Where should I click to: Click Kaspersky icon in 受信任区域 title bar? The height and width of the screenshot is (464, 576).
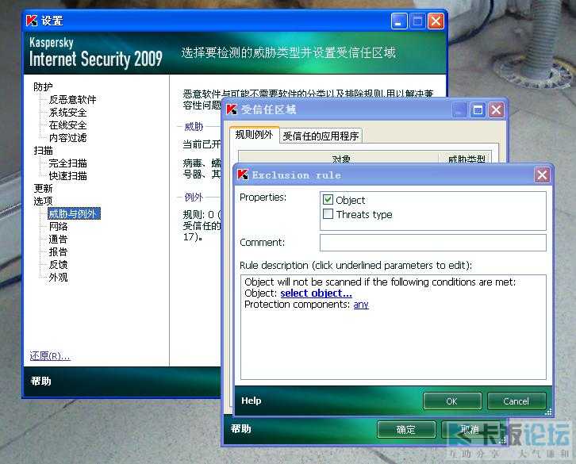coord(232,109)
